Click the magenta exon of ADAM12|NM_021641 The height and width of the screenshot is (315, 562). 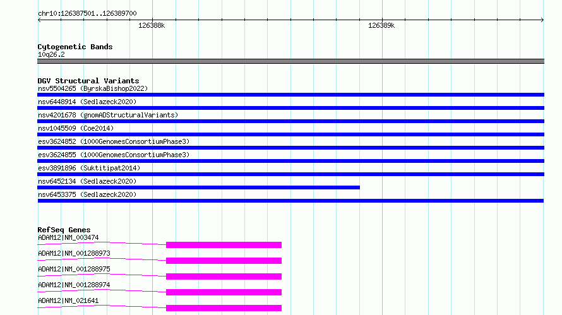(224, 308)
